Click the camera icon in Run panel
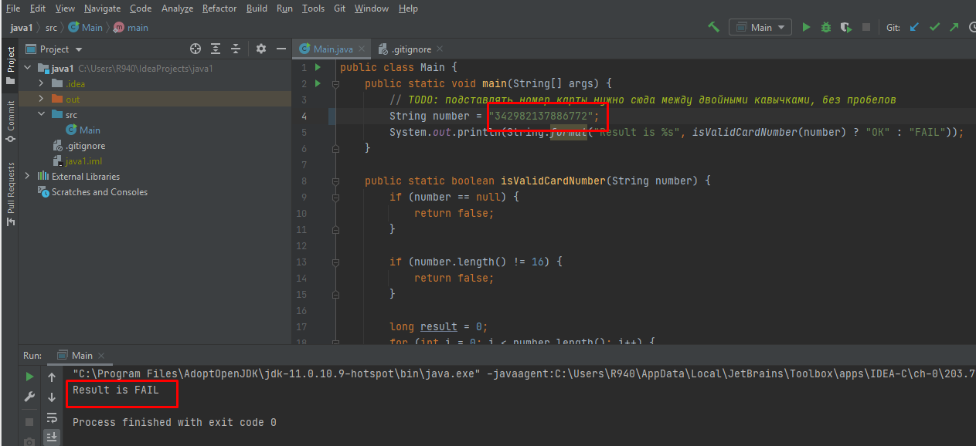 click(x=29, y=441)
